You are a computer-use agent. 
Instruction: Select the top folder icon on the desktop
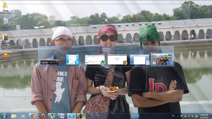click(5, 7)
